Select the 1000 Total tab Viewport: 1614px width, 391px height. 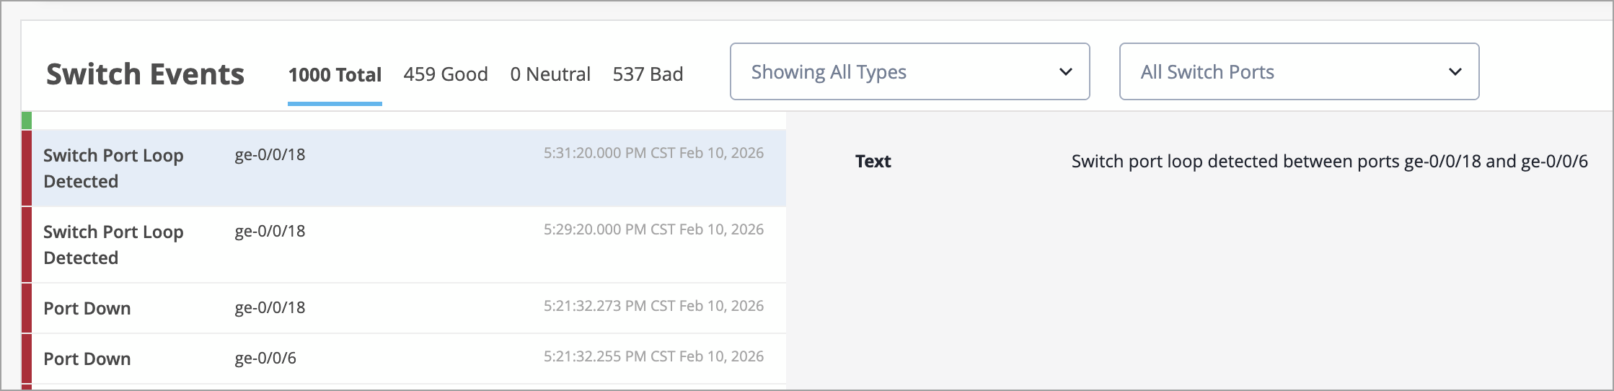[335, 74]
